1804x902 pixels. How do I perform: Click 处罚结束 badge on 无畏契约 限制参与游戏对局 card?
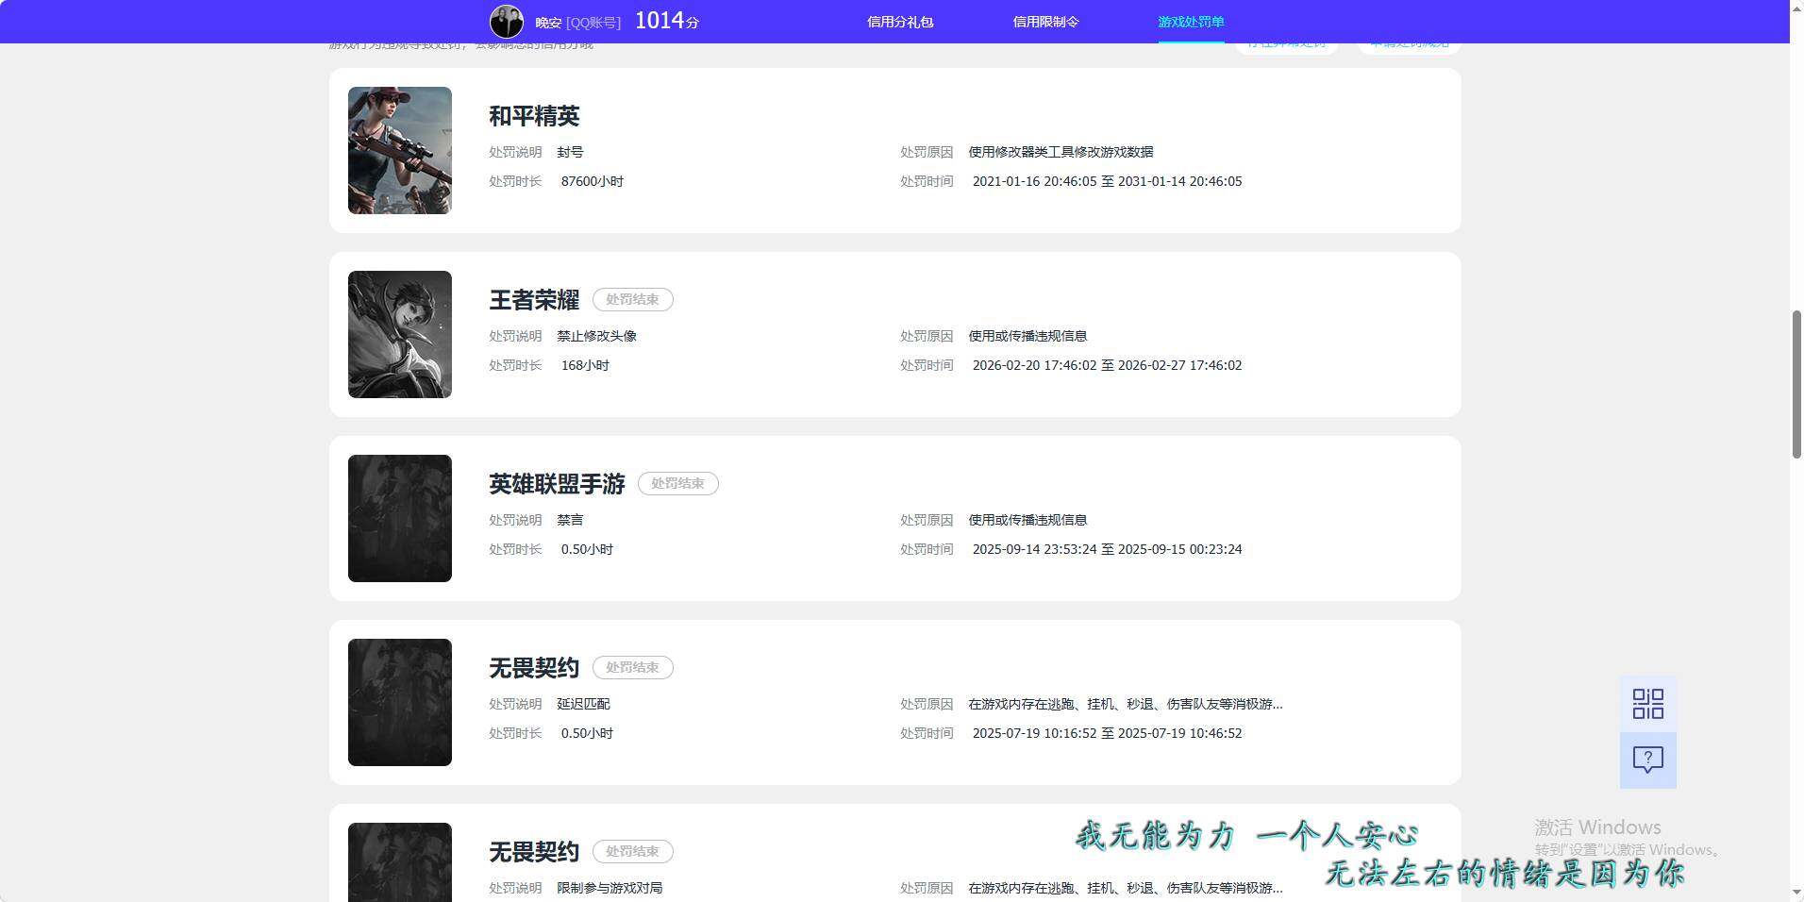[632, 851]
